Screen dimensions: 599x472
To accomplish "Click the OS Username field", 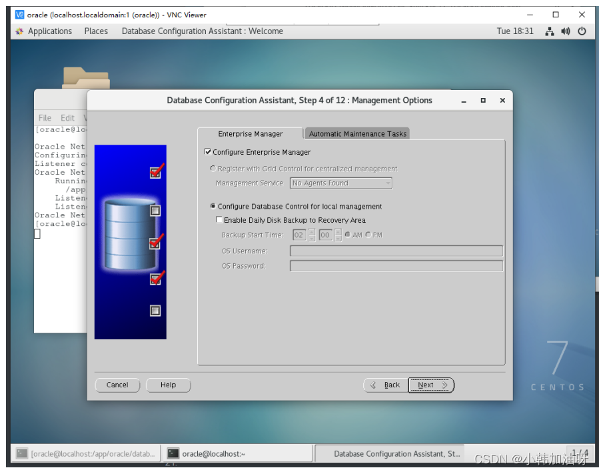I will pos(396,251).
